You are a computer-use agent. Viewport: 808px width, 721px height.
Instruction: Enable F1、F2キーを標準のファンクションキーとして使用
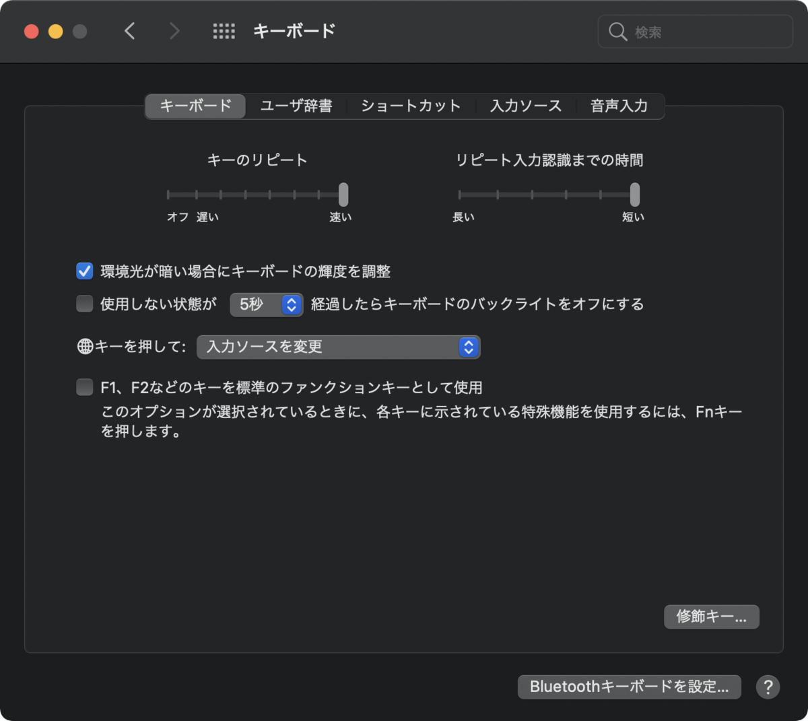pyautogui.click(x=84, y=386)
